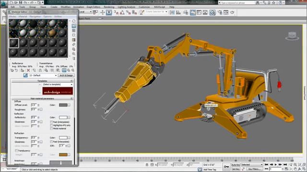Click the Render Setup icon
Image resolution: width=307 pixels, height=172 pixels.
pos(220,12)
